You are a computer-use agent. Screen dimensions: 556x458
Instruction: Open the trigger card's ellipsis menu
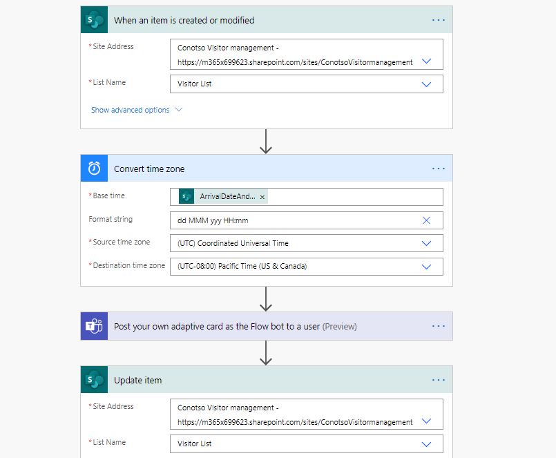click(x=439, y=20)
